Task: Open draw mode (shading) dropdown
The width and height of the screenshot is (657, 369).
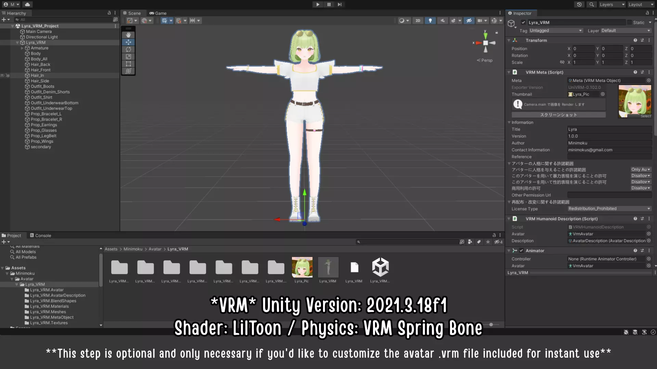Action: tap(404, 20)
